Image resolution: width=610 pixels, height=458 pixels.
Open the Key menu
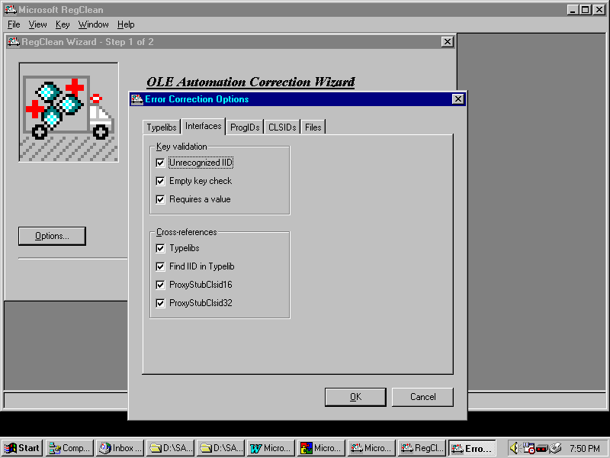[63, 24]
